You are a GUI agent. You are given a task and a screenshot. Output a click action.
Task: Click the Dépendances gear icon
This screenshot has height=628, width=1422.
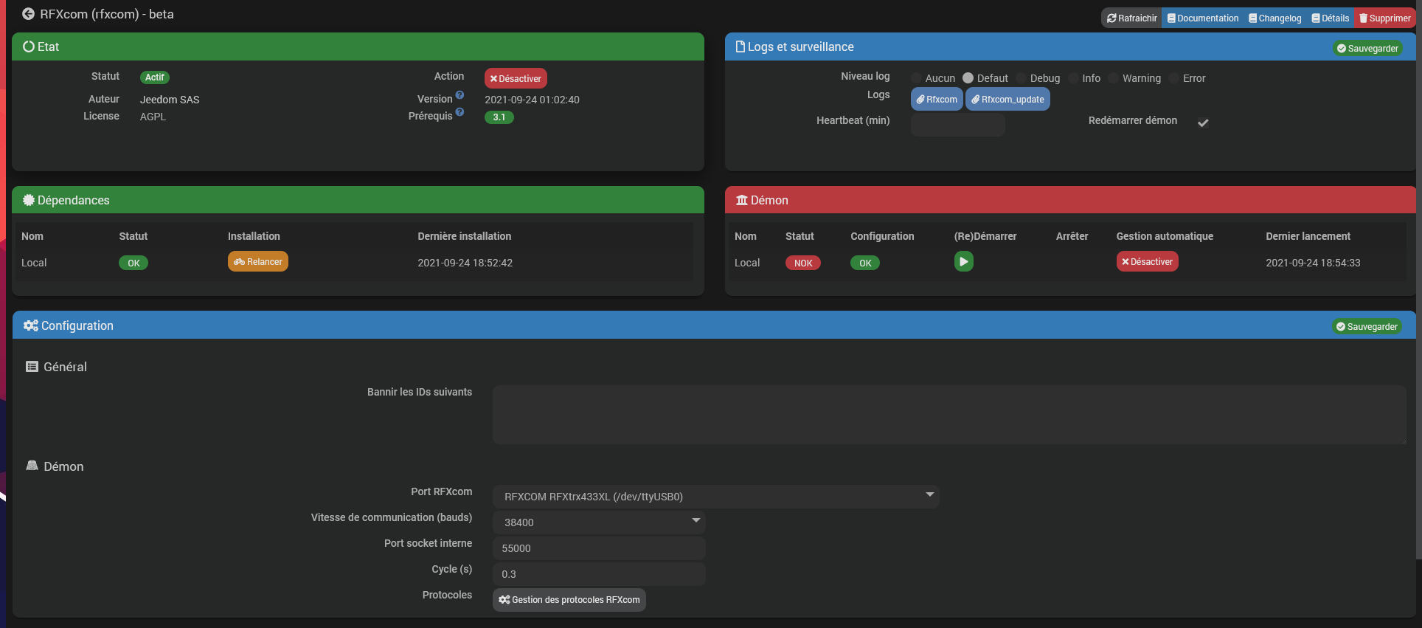(x=29, y=200)
